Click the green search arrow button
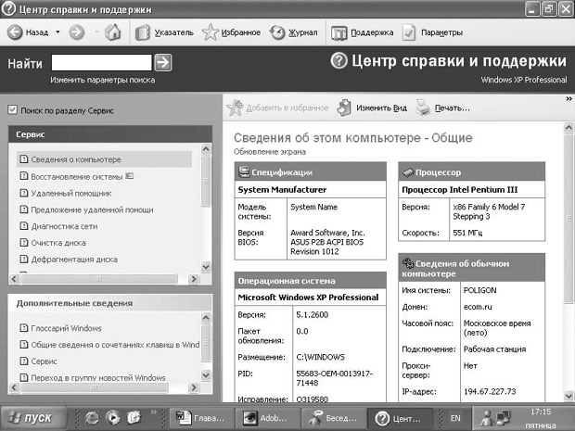575x431 pixels. pos(163,63)
